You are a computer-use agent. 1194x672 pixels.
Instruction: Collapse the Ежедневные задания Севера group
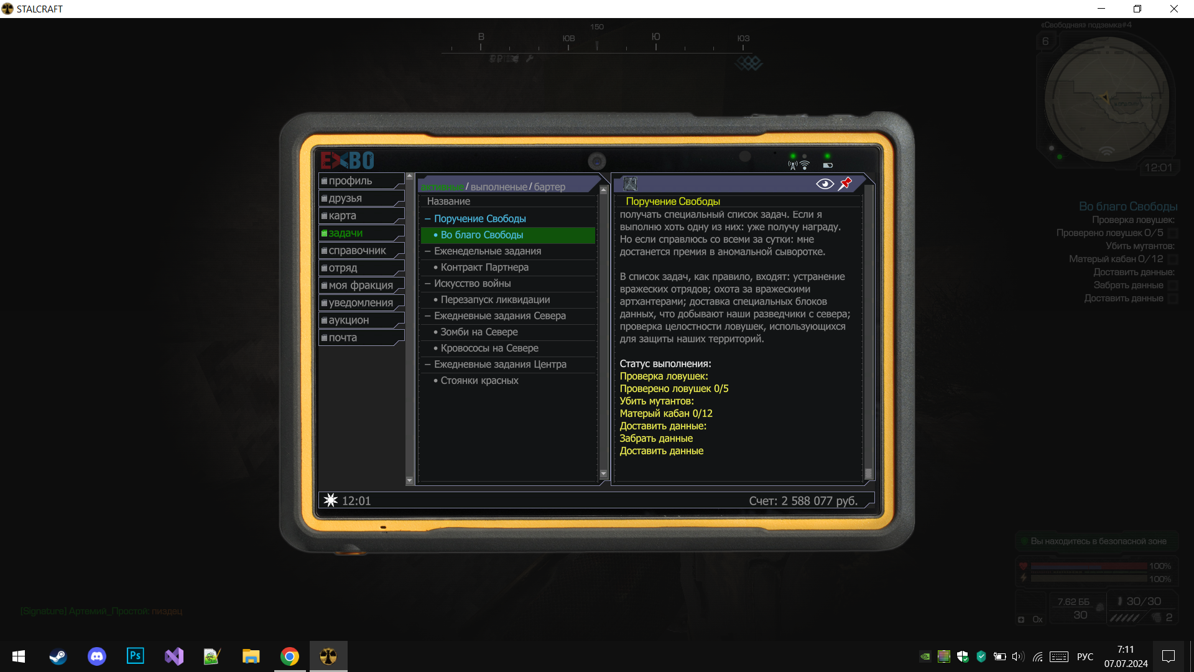[428, 316]
